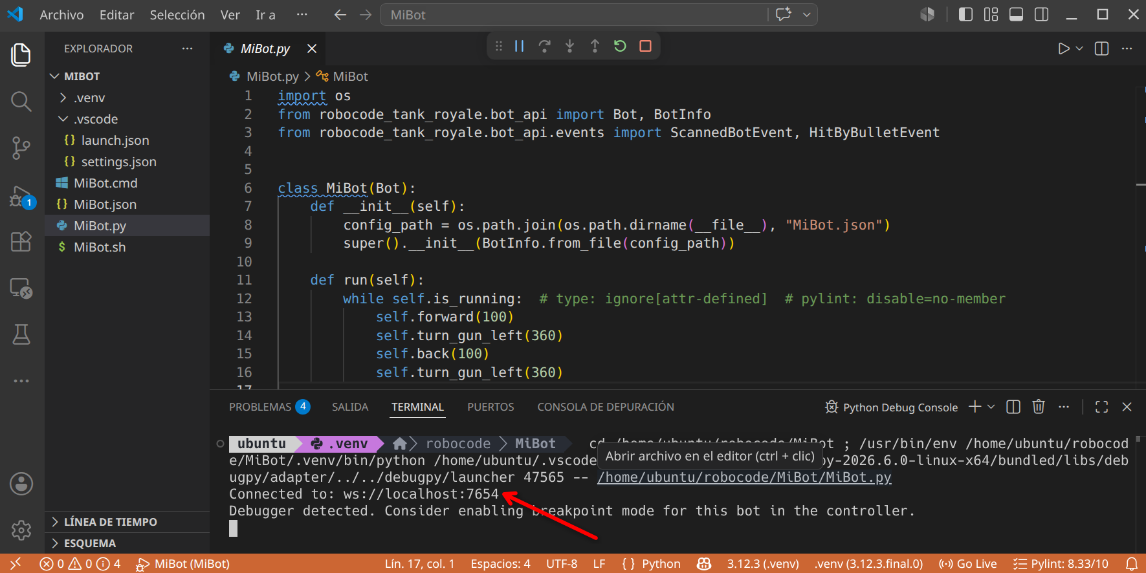Open notifications bell in status bar
1146x573 pixels.
pyautogui.click(x=1132, y=564)
